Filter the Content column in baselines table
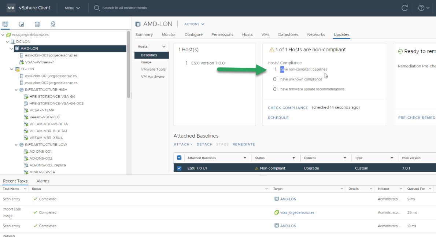436x237 pixels. click(345, 158)
